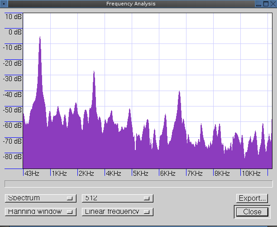Expand the Hanning window function dropdown
The image size is (277, 227).
pos(40,212)
